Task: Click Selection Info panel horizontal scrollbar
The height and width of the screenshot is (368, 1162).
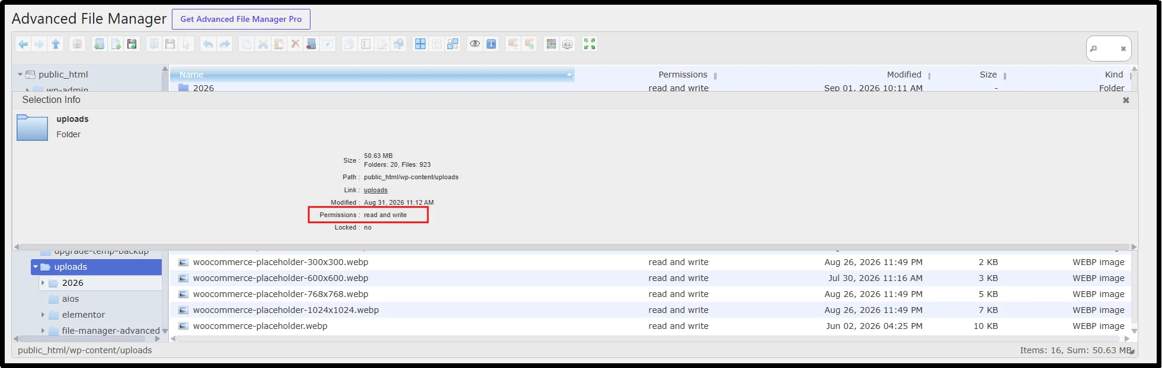Action: (575, 247)
